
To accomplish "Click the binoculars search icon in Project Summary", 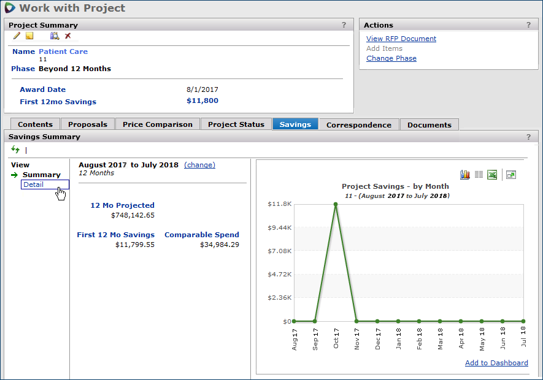I will (x=55, y=36).
